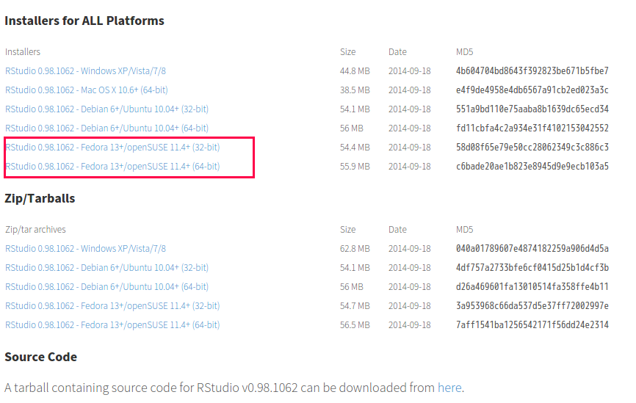Follow the 'here' source code link

click(449, 388)
